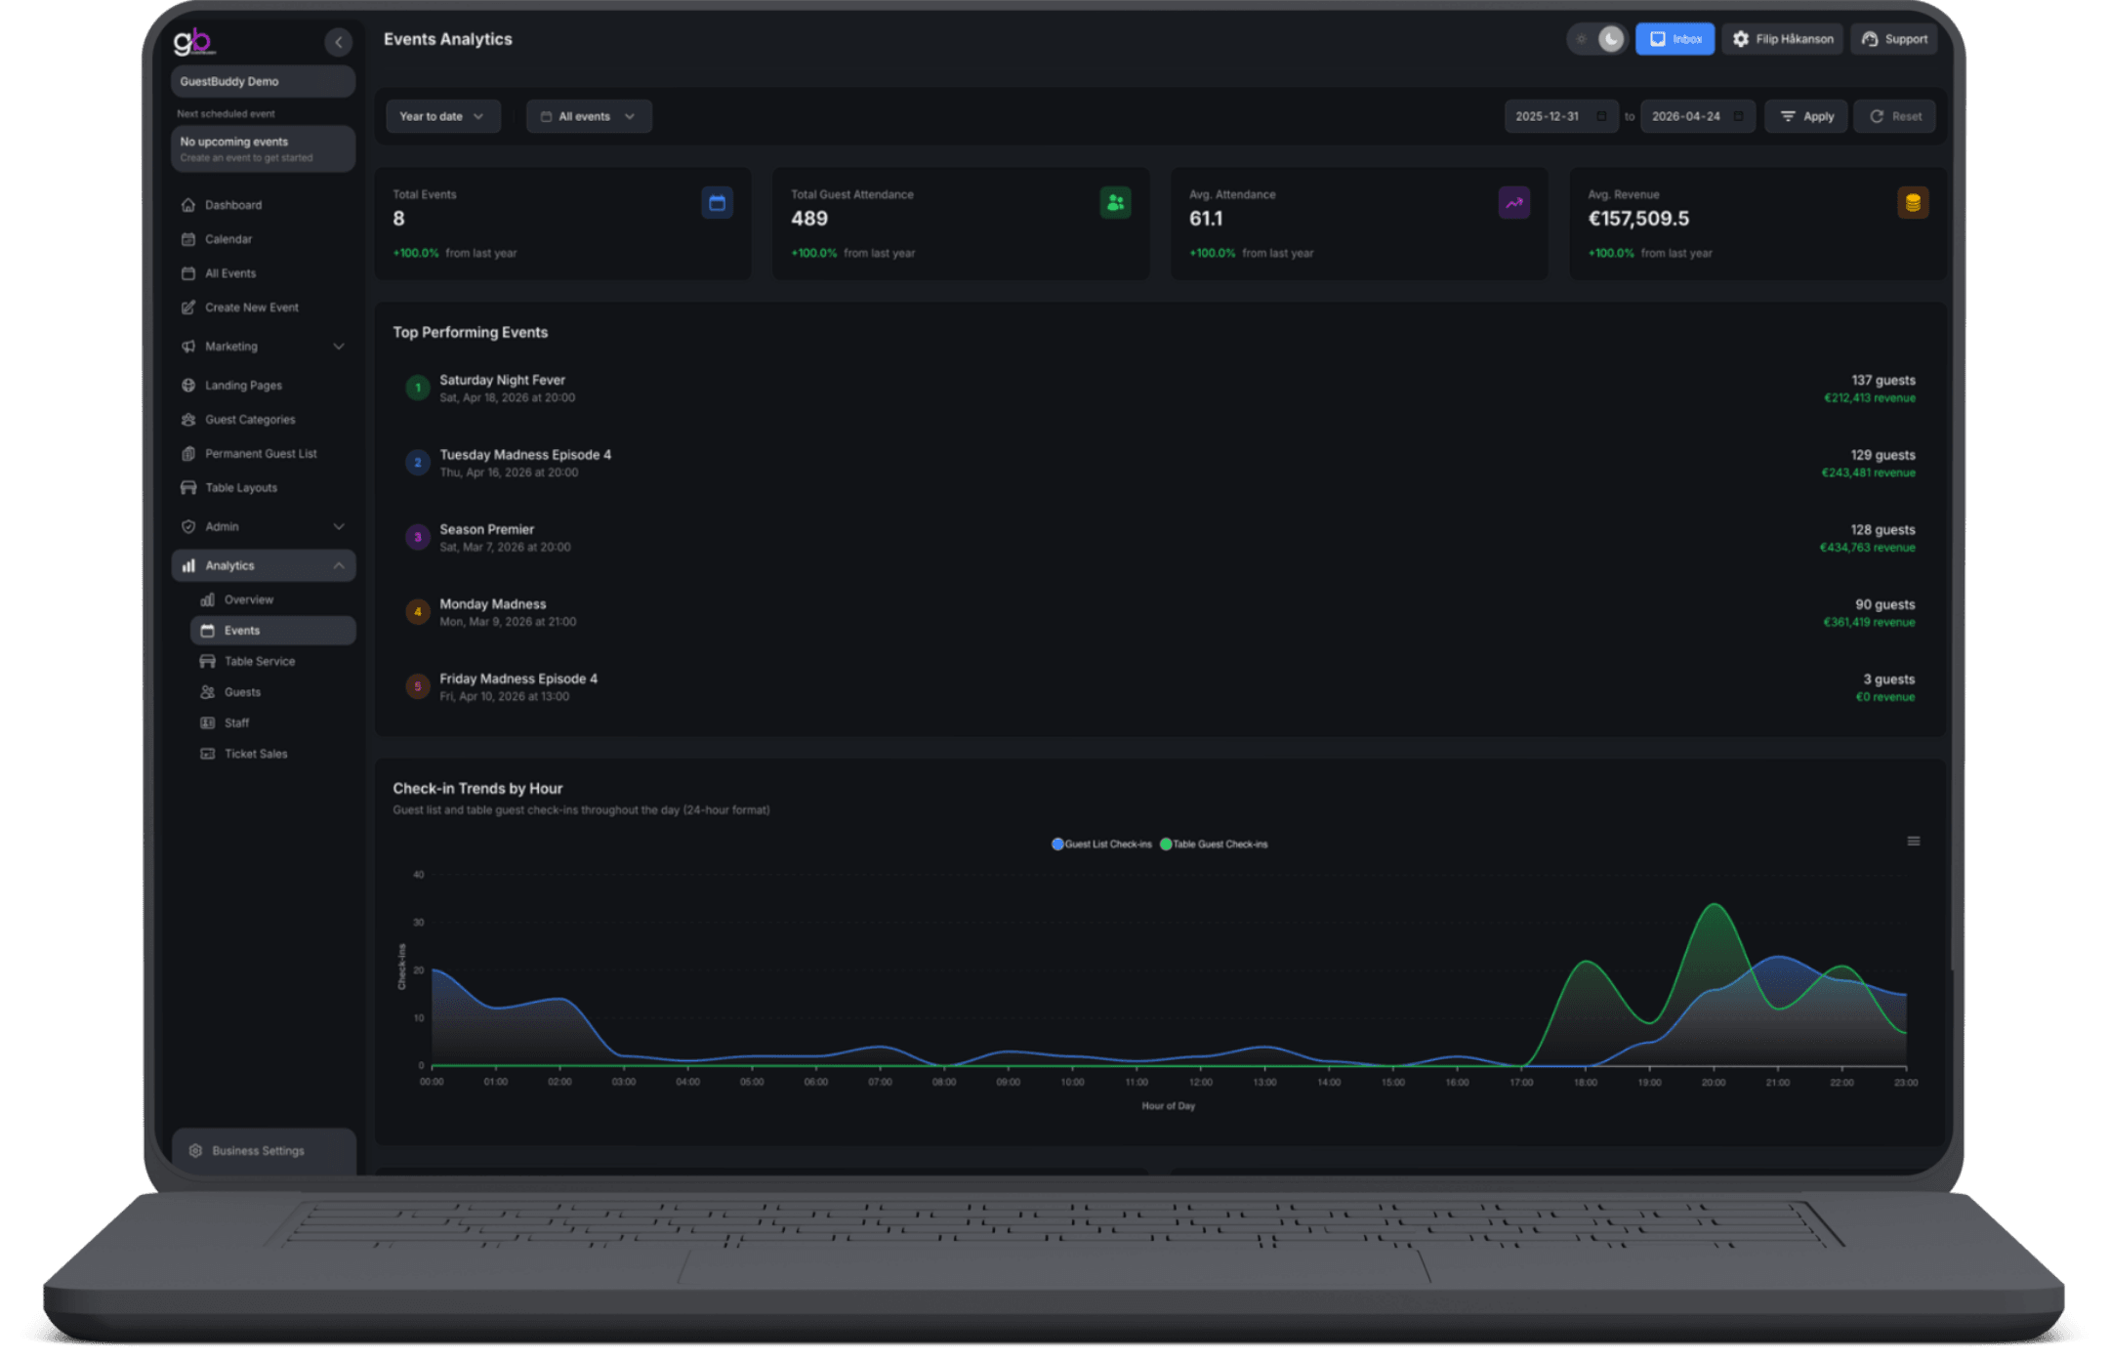Open the All events filter dropdown

coord(588,116)
